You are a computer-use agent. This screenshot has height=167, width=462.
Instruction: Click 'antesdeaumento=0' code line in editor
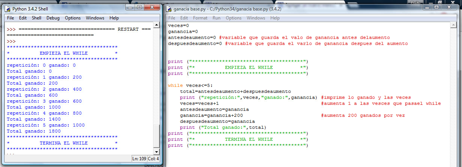(x=192, y=37)
